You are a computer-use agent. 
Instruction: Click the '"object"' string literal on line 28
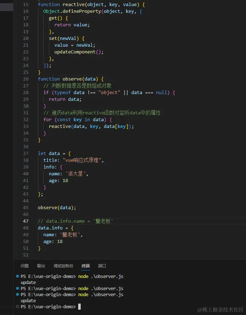[x=109, y=92]
